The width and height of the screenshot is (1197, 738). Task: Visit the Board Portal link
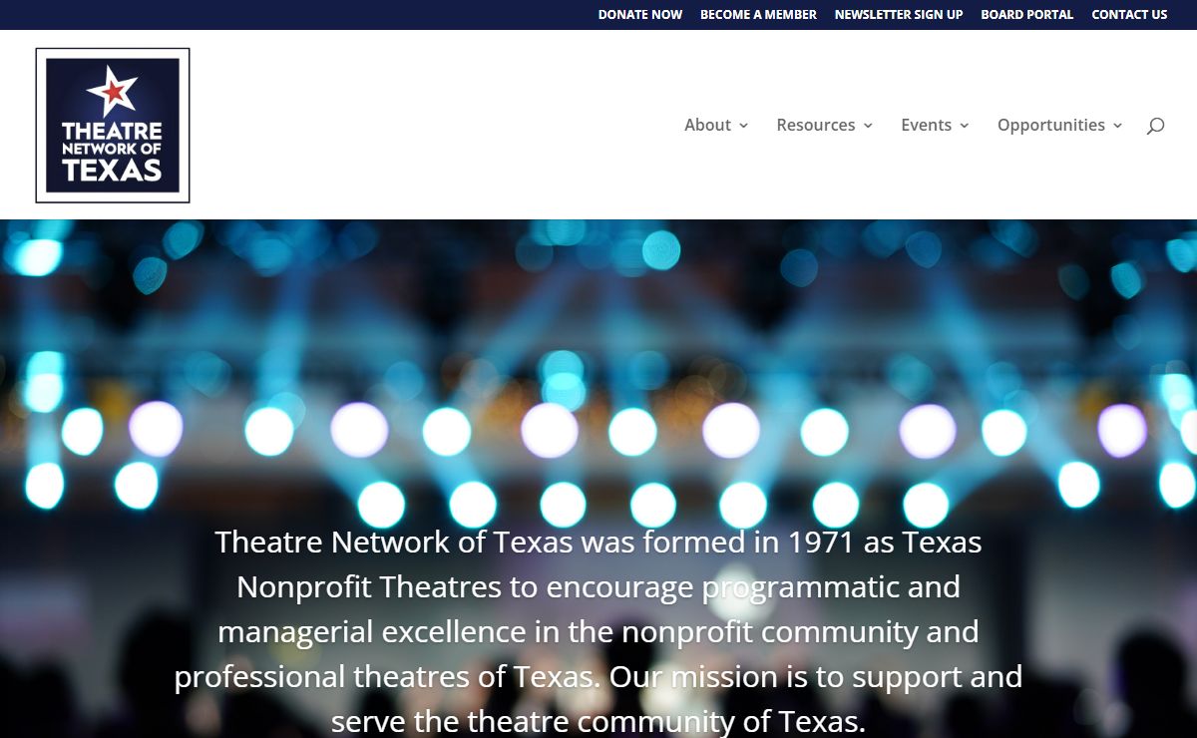(x=1027, y=15)
